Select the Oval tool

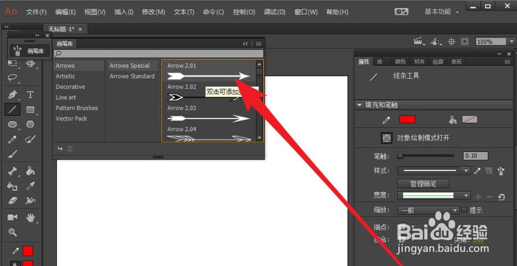coord(12,124)
